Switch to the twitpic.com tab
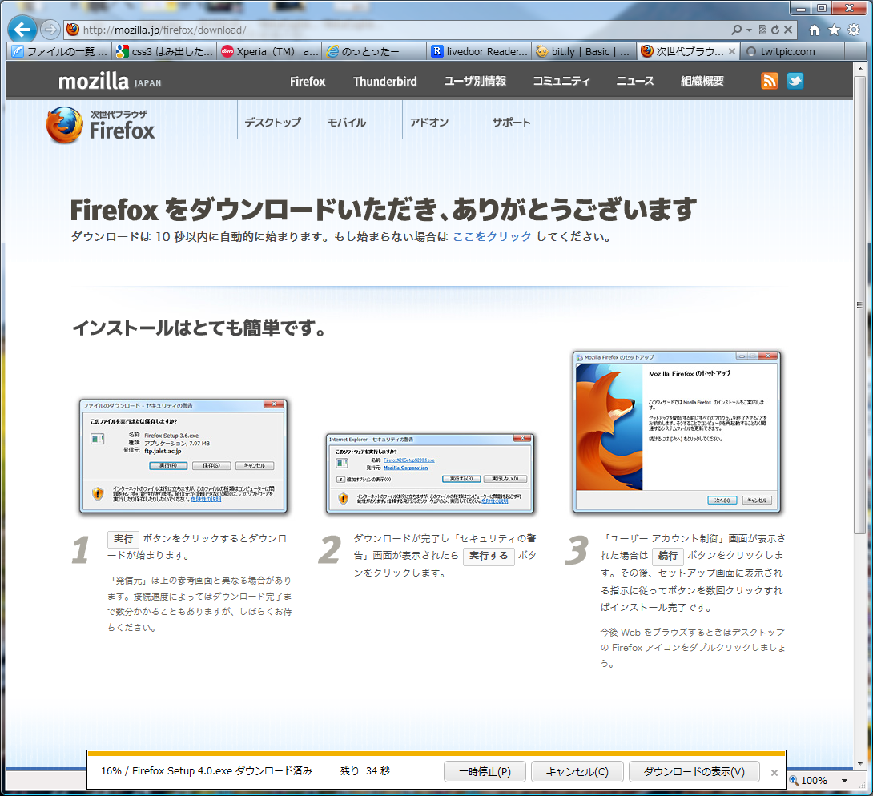Viewport: 873px width, 796px height. pyautogui.click(x=794, y=51)
